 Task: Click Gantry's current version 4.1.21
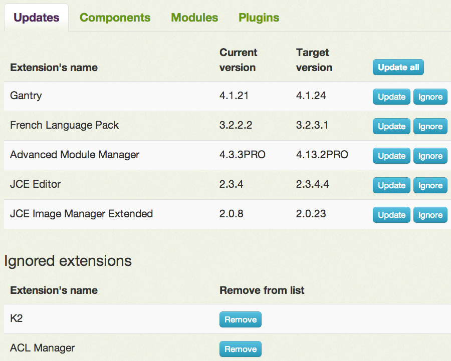coord(234,96)
